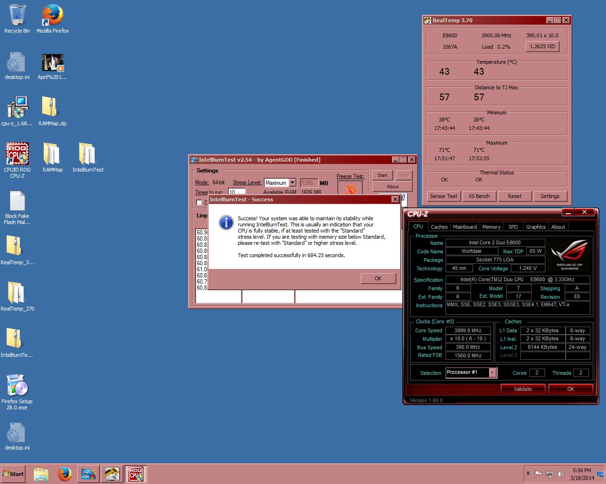This screenshot has height=484, width=606.
Task: Switch to the Caches tab in CPU-Z
Action: click(x=439, y=227)
